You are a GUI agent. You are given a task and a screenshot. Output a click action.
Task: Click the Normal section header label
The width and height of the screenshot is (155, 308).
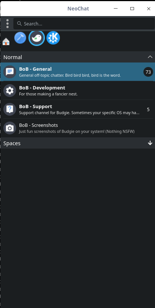pos(13,57)
